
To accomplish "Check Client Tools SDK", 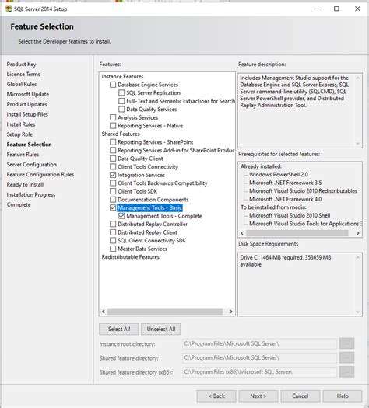I will 113,191.
